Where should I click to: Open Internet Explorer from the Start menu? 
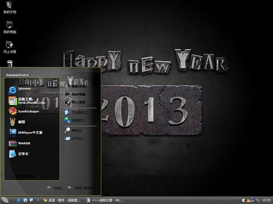tap(24, 88)
